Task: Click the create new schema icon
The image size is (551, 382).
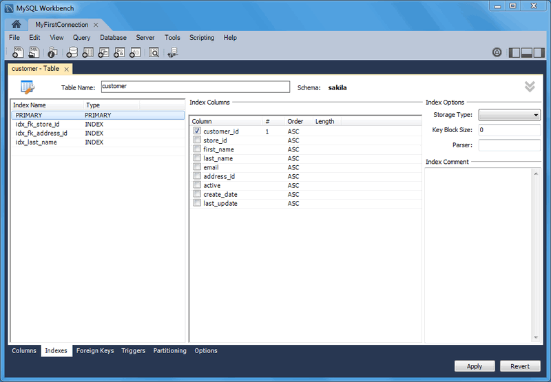Action: click(x=72, y=52)
